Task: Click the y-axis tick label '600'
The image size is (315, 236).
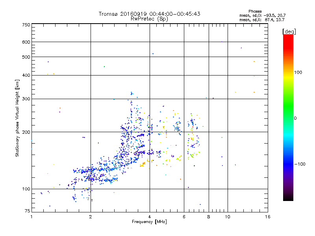Action: point(26,42)
